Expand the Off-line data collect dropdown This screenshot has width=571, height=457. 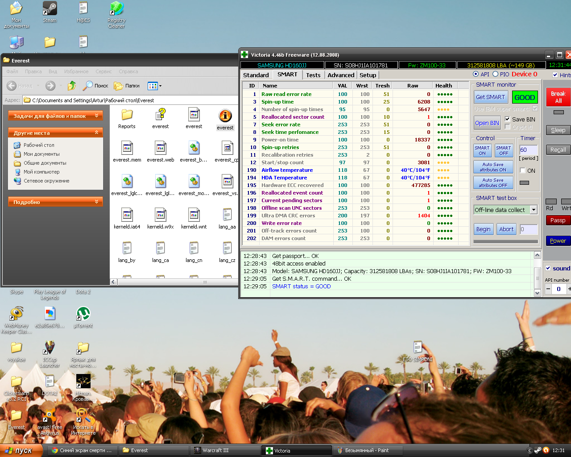click(534, 210)
